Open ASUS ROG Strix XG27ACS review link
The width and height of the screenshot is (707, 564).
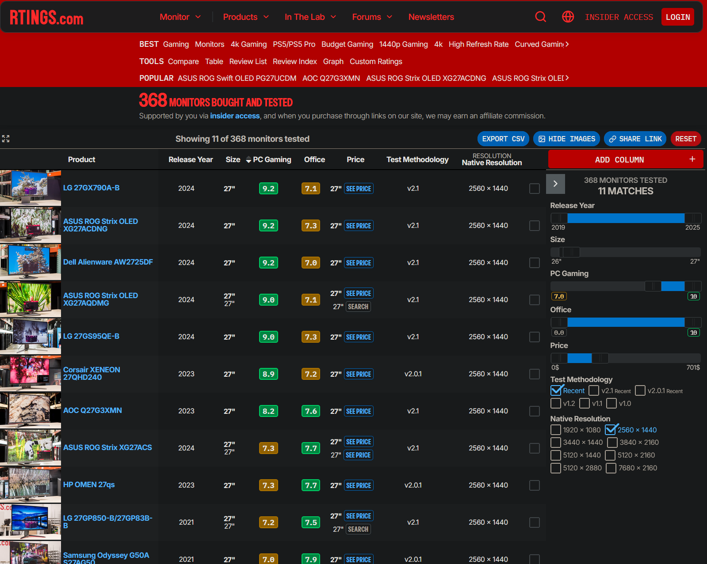107,447
